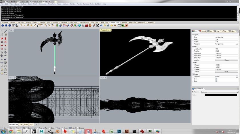The image size is (240, 134).
Task: Click the Camera Location Place button
Action: click(227, 60)
